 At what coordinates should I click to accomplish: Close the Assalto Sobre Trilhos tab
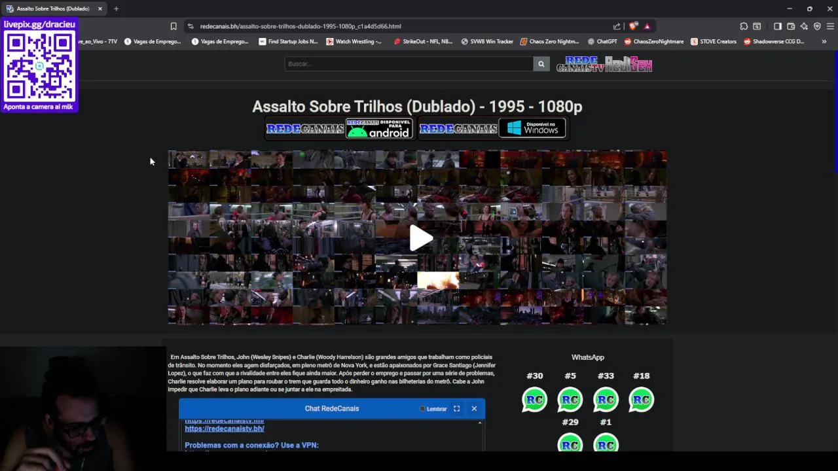pos(100,9)
